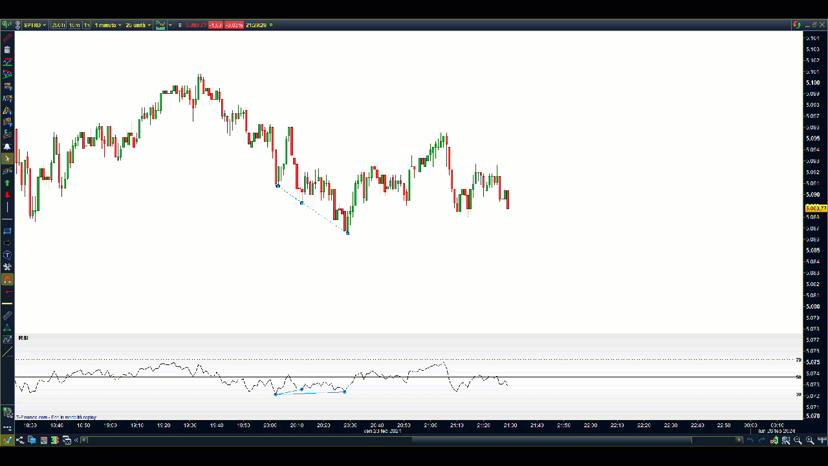Click the chart style icon in toolbar
The image size is (828, 466).
[x=160, y=25]
